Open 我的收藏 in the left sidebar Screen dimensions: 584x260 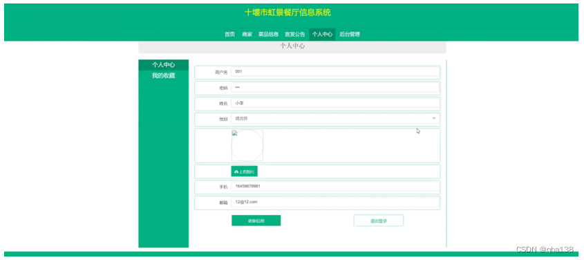tap(164, 75)
